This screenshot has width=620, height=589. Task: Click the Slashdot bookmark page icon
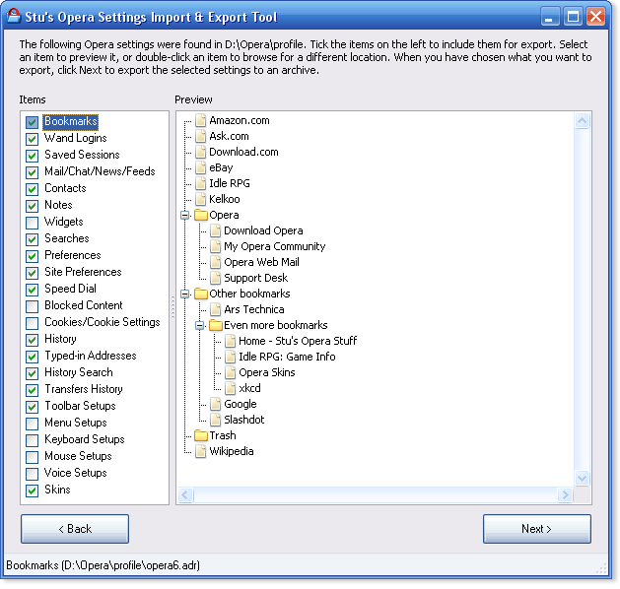tap(216, 420)
